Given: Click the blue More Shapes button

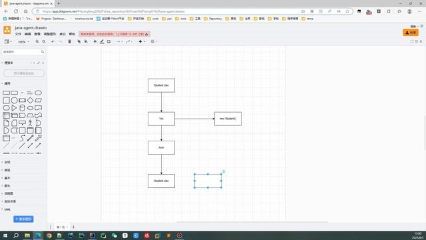Looking at the screenshot, I should pos(23,219).
